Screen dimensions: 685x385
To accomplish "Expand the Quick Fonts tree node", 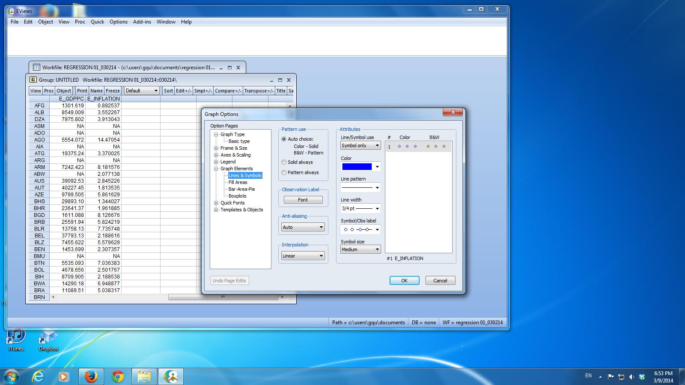I will 216,203.
